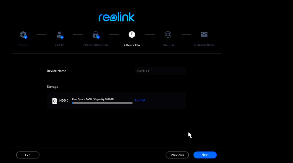Viewport: 293px width, 163px height.
Task: Switch to the 5.Network step label
Action: (168, 45)
